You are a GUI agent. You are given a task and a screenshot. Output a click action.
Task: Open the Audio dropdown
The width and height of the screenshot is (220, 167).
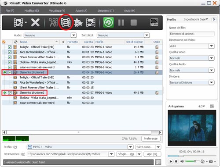(73, 35)
